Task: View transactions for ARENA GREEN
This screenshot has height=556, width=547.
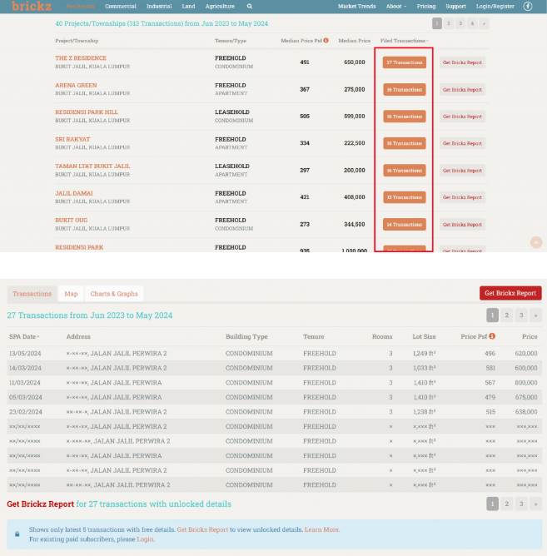Action: [405, 89]
